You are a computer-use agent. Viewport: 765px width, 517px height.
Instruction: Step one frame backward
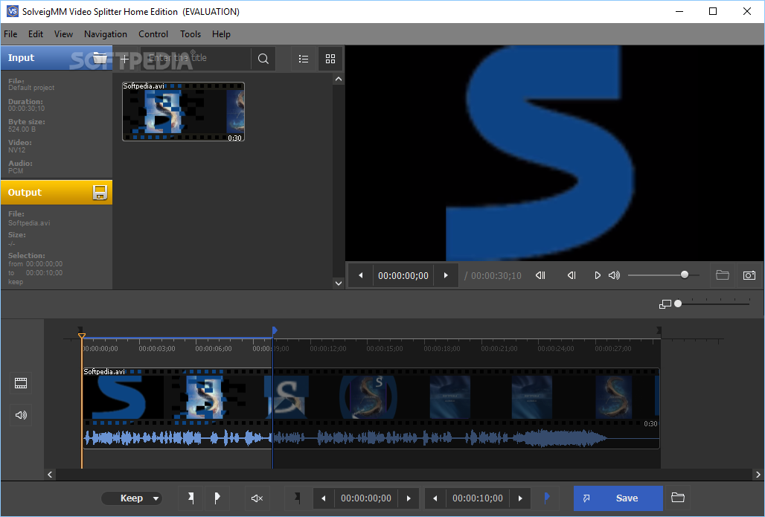coord(572,275)
